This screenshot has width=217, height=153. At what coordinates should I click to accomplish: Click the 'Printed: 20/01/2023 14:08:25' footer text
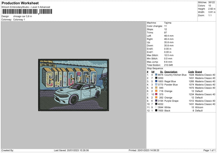(x=144, y=150)
